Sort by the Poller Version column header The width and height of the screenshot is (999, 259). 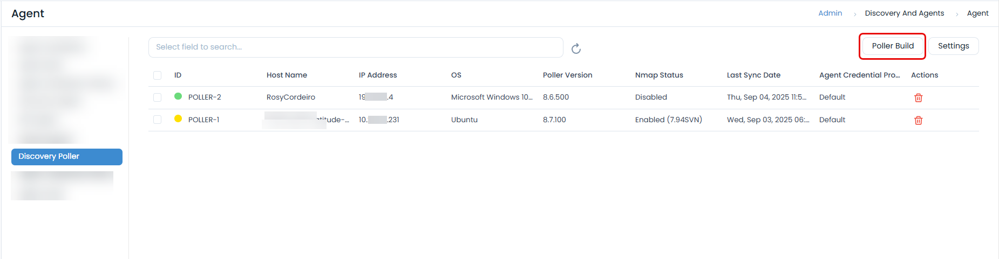567,75
